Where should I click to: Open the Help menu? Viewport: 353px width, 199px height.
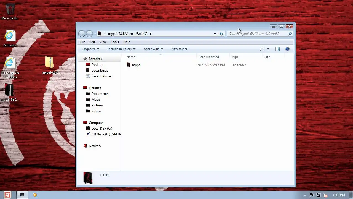127,42
